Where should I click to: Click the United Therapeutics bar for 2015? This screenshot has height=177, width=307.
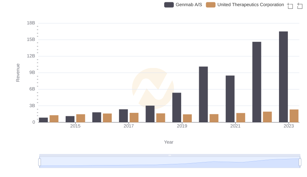tap(81, 118)
